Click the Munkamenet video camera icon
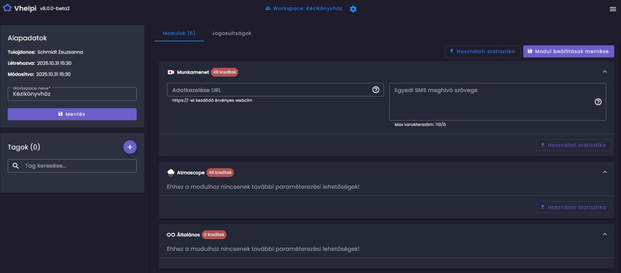The image size is (621, 273). pyautogui.click(x=171, y=72)
